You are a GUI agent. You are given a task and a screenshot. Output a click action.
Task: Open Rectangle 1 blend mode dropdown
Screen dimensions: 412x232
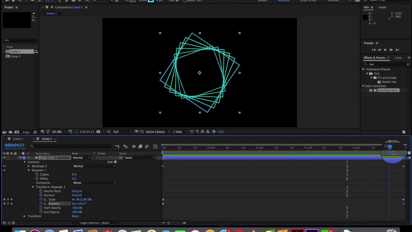(94, 166)
